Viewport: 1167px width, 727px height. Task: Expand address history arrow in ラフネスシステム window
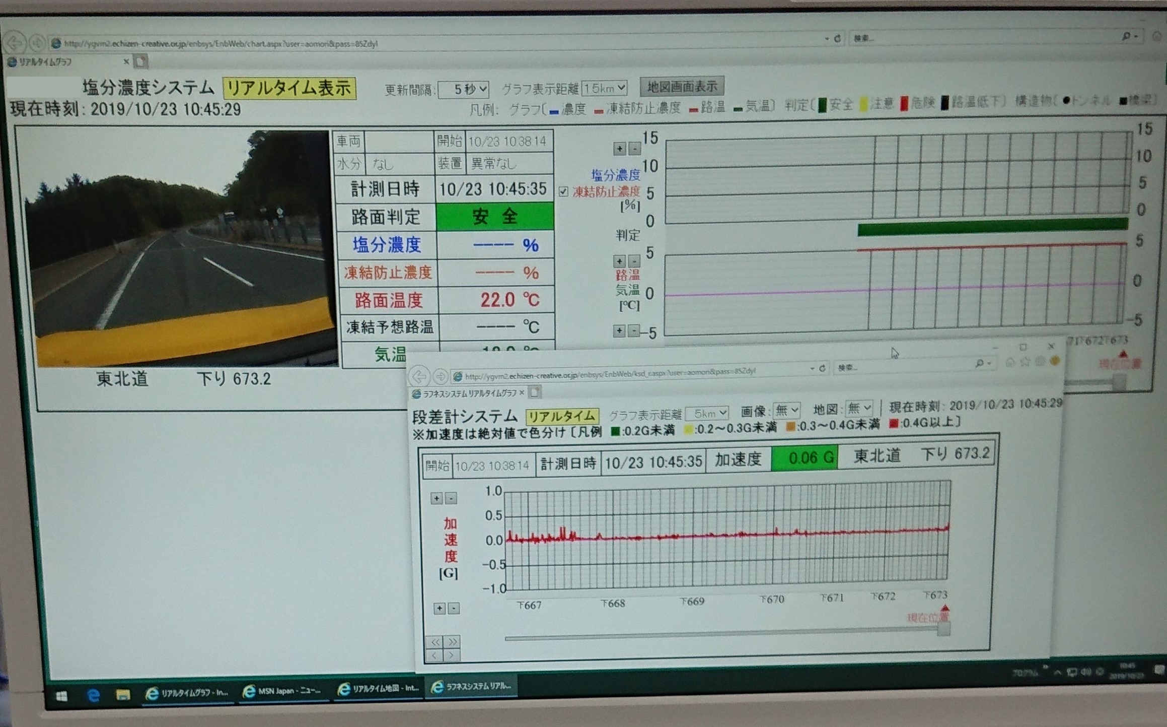(x=812, y=369)
